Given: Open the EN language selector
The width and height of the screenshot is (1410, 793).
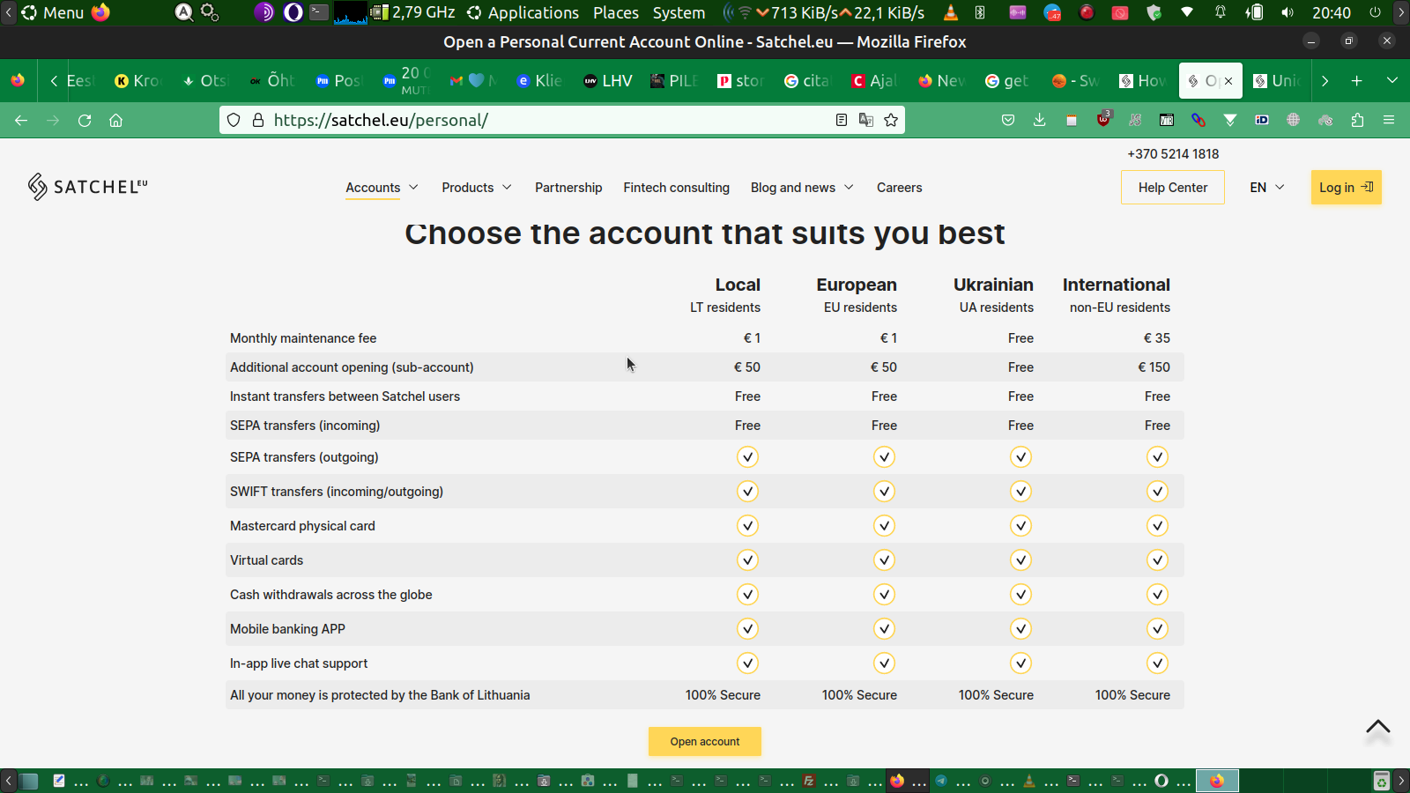Looking at the screenshot, I should point(1266,188).
